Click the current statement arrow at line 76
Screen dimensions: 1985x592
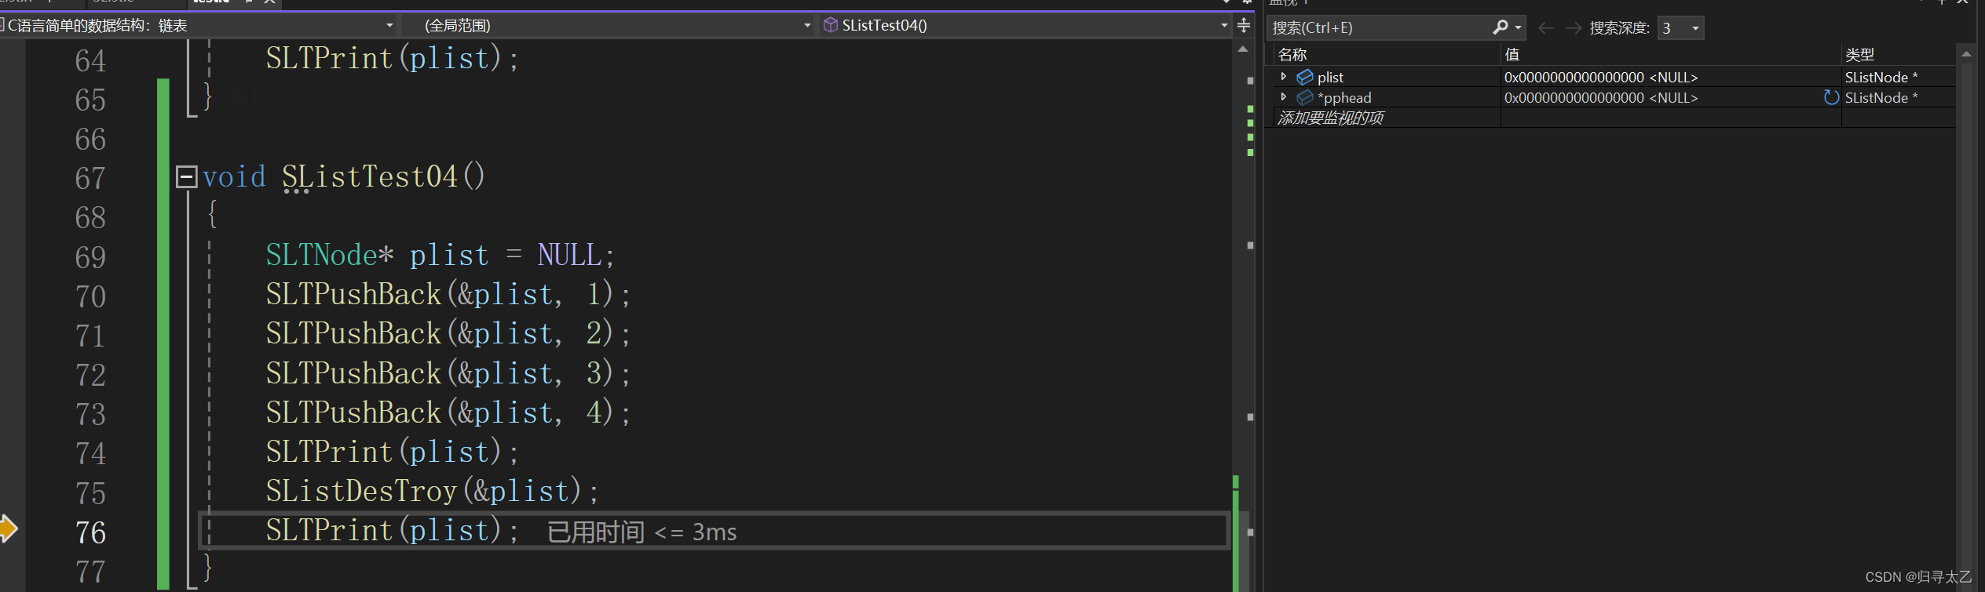8,528
